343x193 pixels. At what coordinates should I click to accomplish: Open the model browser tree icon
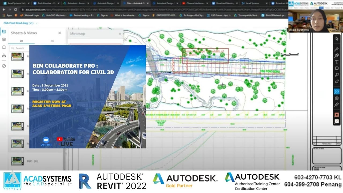click(x=4, y=55)
